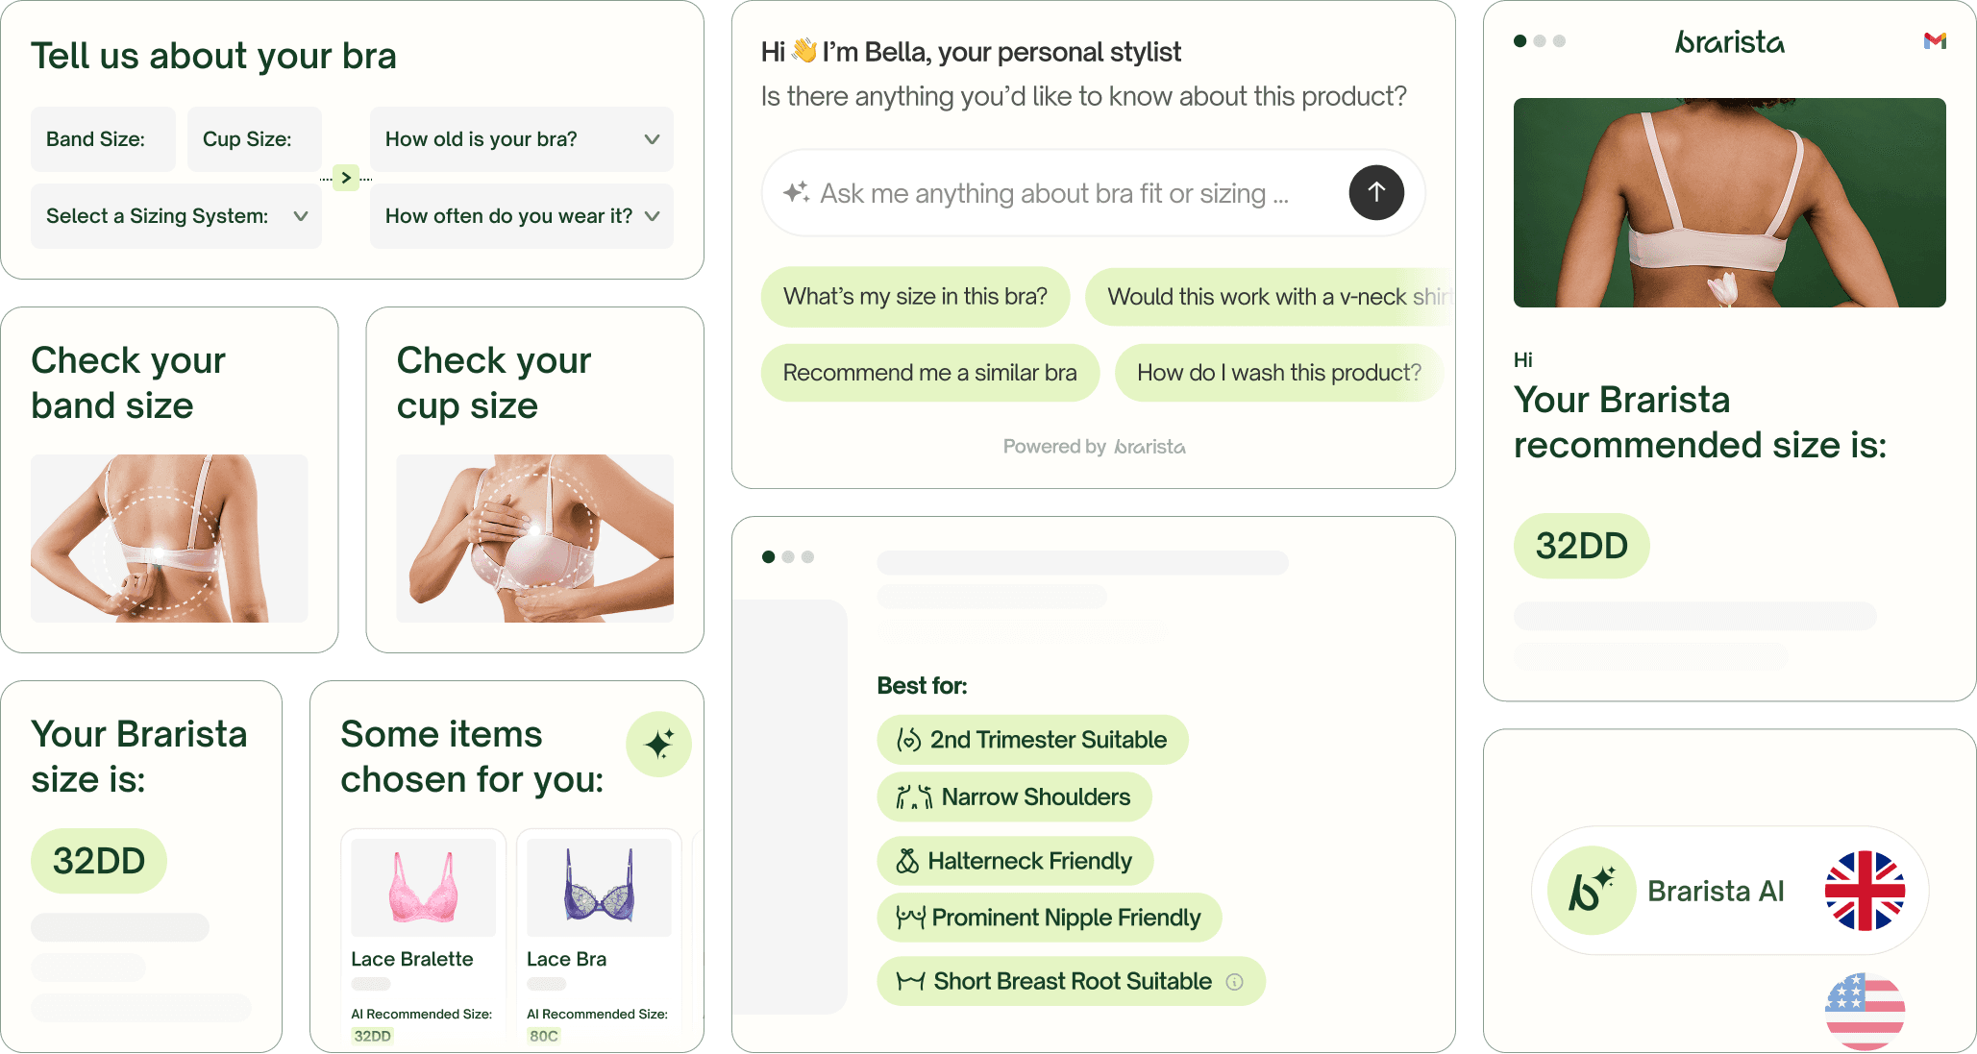This screenshot has width=1977, height=1054.
Task: Click the green arrow between form sections
Action: pyautogui.click(x=346, y=178)
